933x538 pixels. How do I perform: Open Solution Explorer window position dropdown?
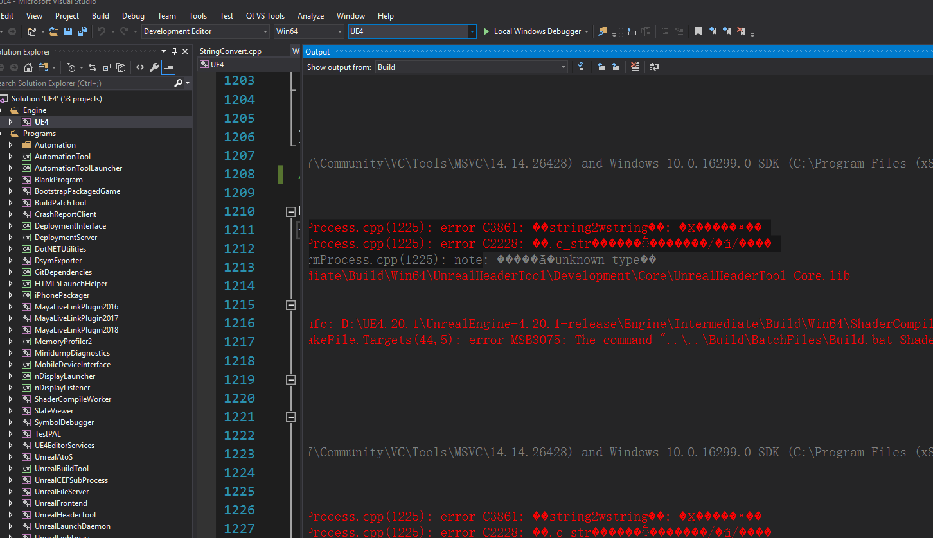point(164,51)
